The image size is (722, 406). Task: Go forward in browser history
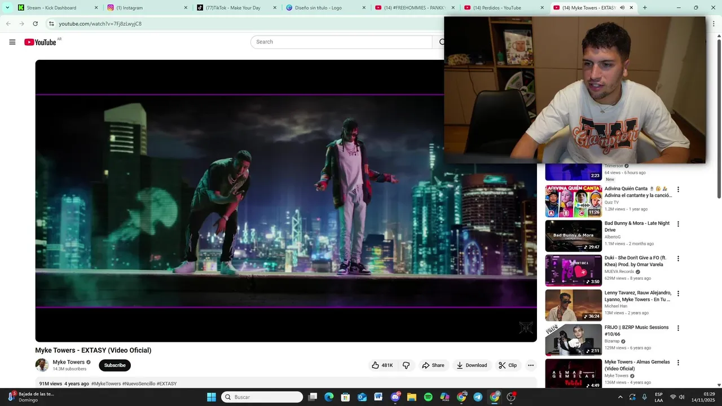[x=21, y=24]
